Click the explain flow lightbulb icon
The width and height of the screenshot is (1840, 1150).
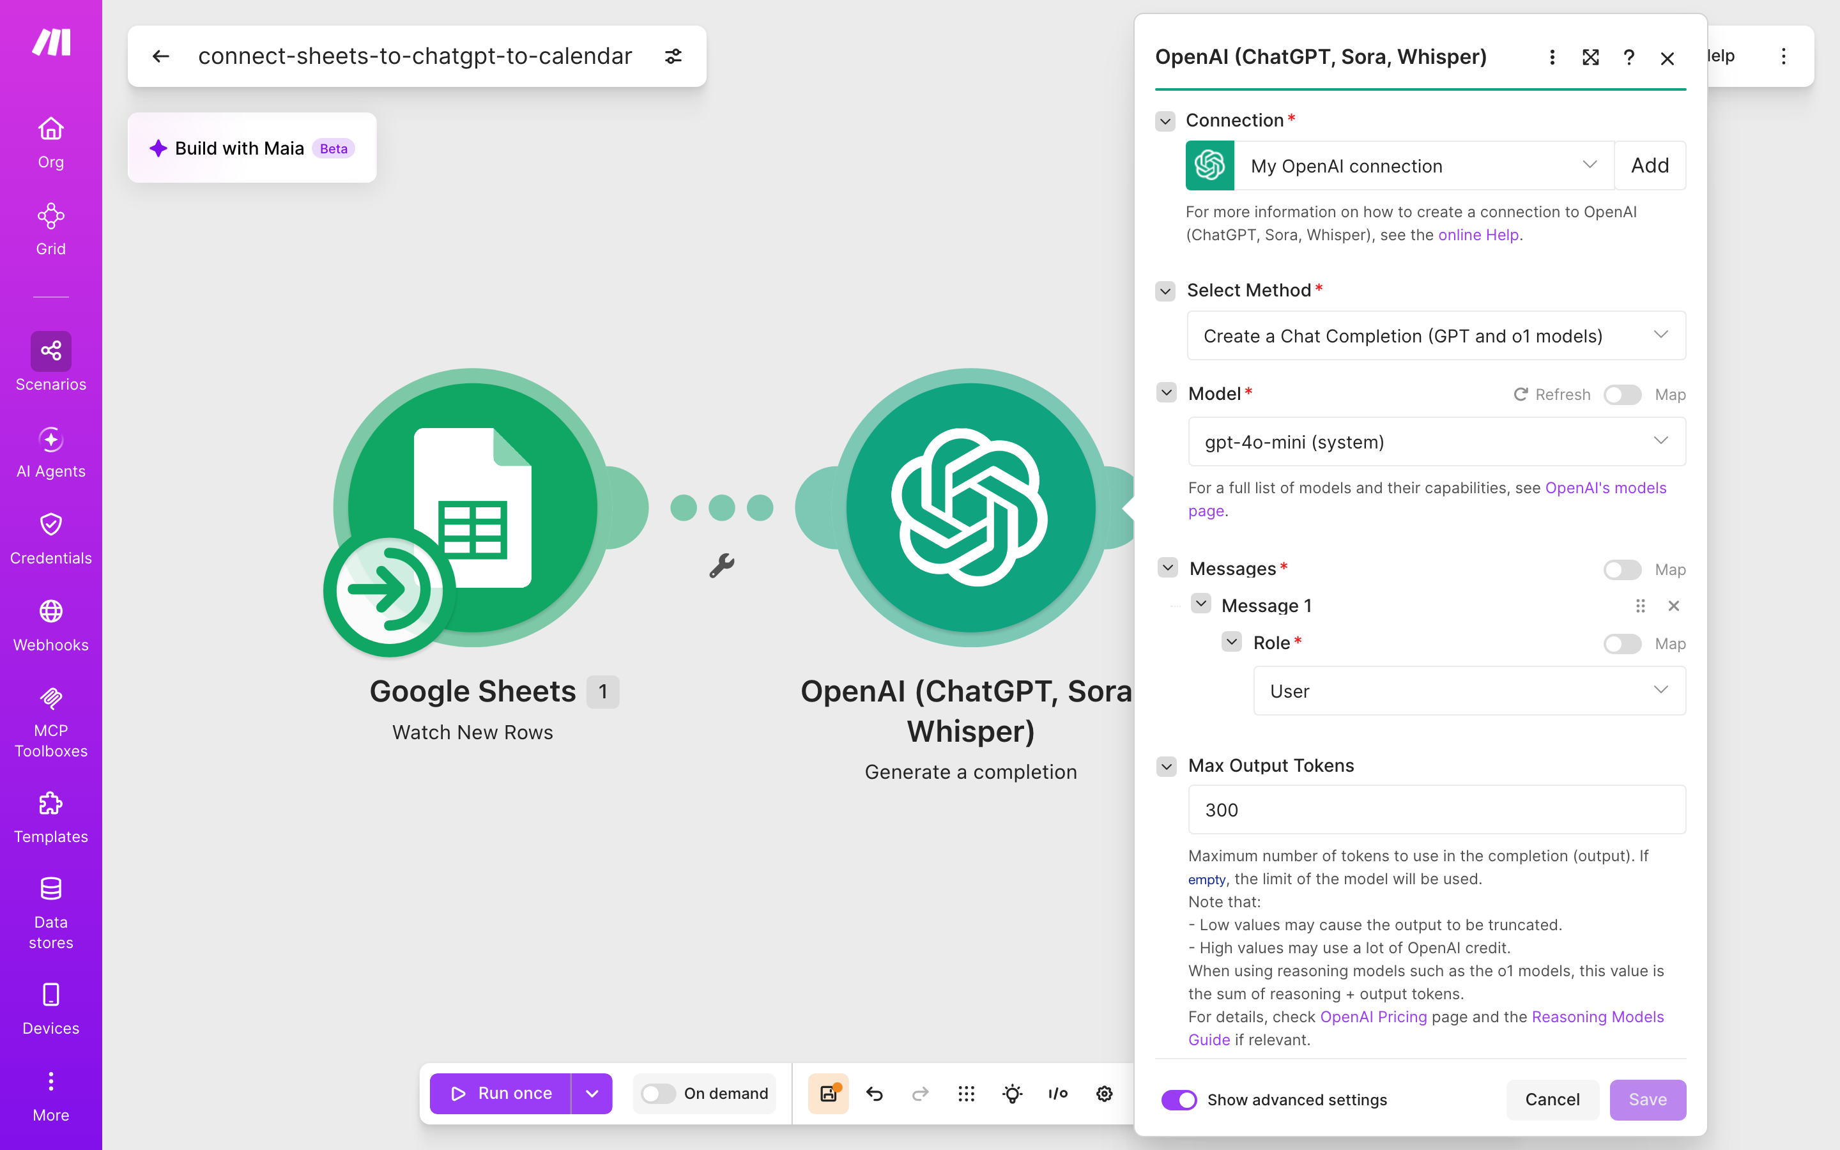coord(1012,1094)
